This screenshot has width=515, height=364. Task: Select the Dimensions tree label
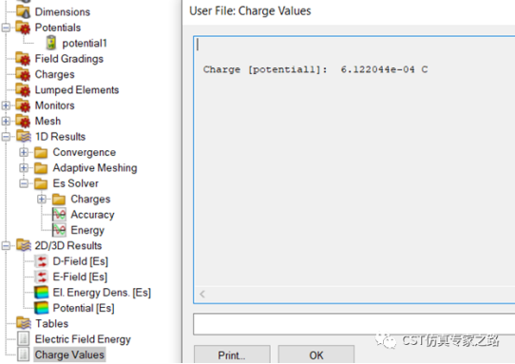coord(63,11)
